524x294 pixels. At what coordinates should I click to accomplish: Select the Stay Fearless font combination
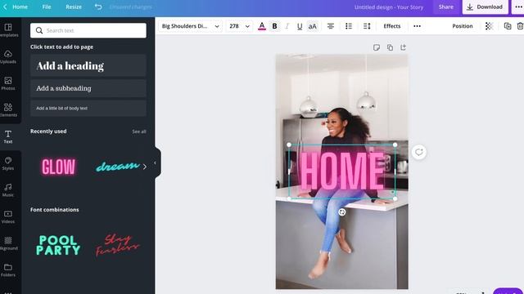[x=117, y=245]
